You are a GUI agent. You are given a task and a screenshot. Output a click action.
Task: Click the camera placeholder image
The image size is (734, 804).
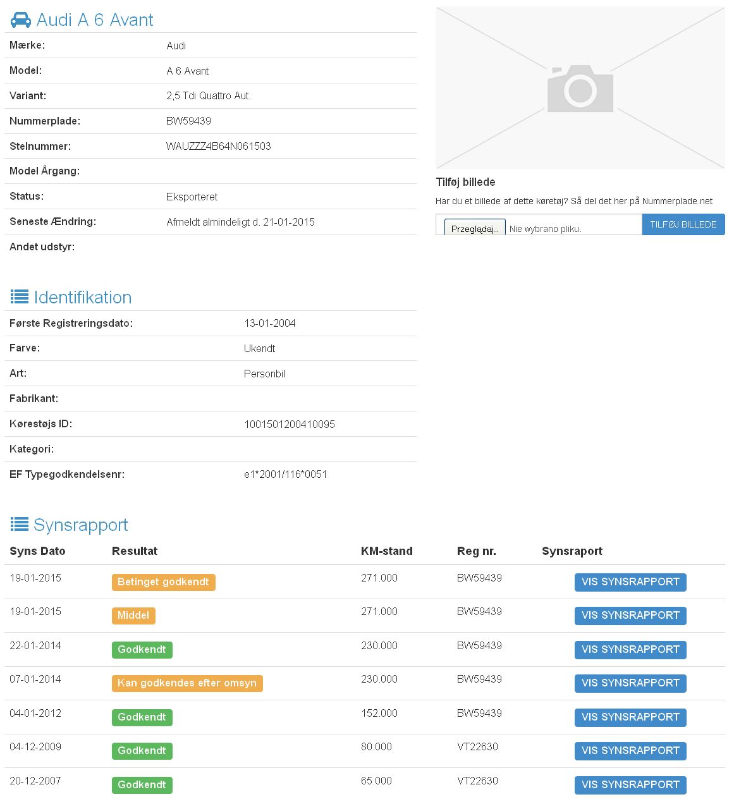(580, 88)
